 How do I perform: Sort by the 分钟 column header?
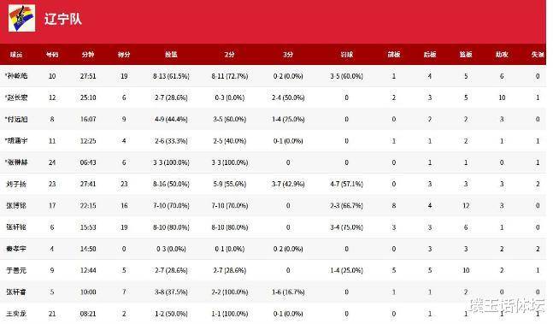tap(88, 55)
